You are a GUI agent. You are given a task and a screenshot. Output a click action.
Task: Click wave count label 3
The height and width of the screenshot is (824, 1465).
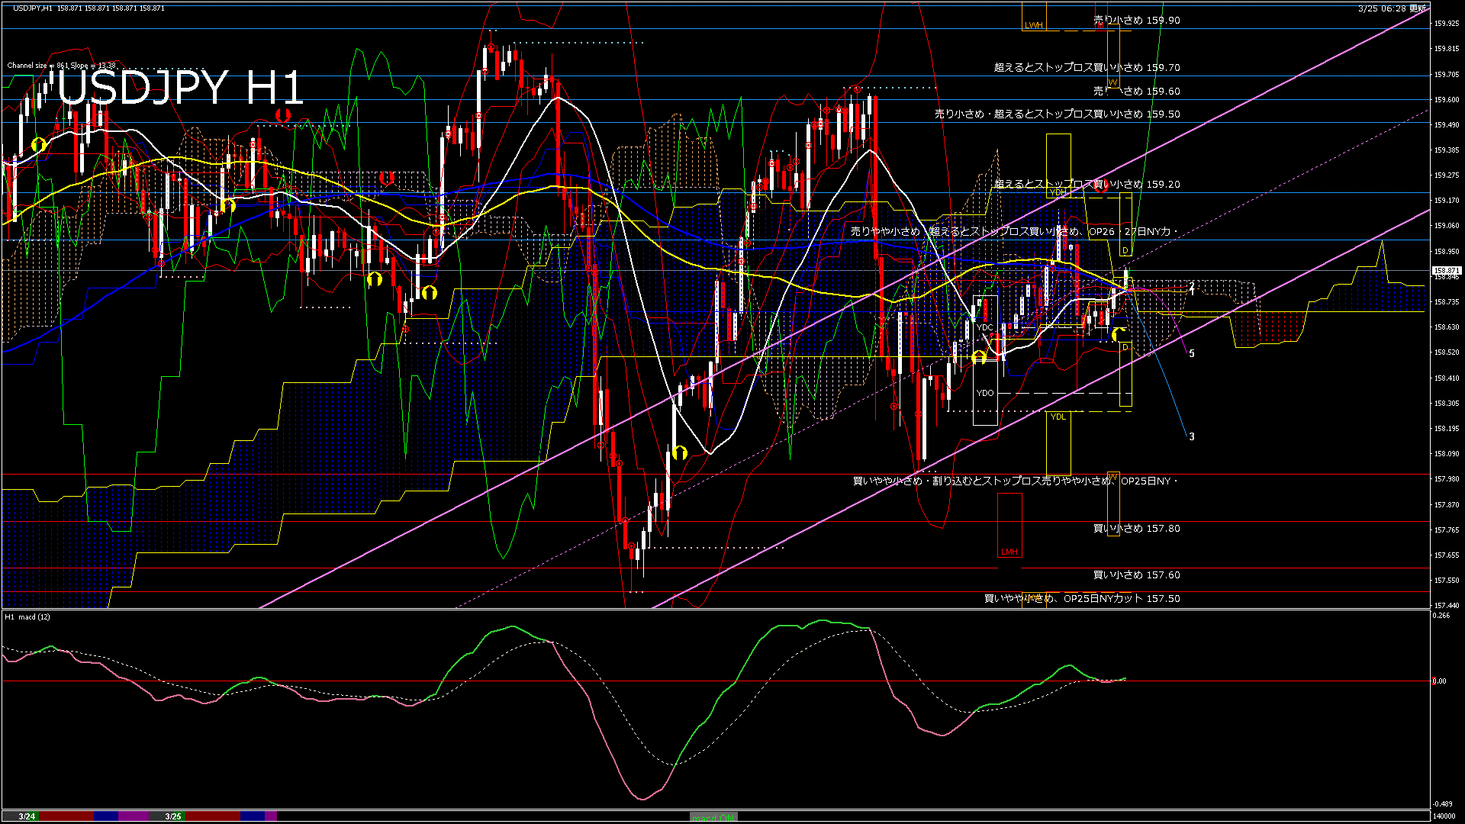(x=1192, y=437)
